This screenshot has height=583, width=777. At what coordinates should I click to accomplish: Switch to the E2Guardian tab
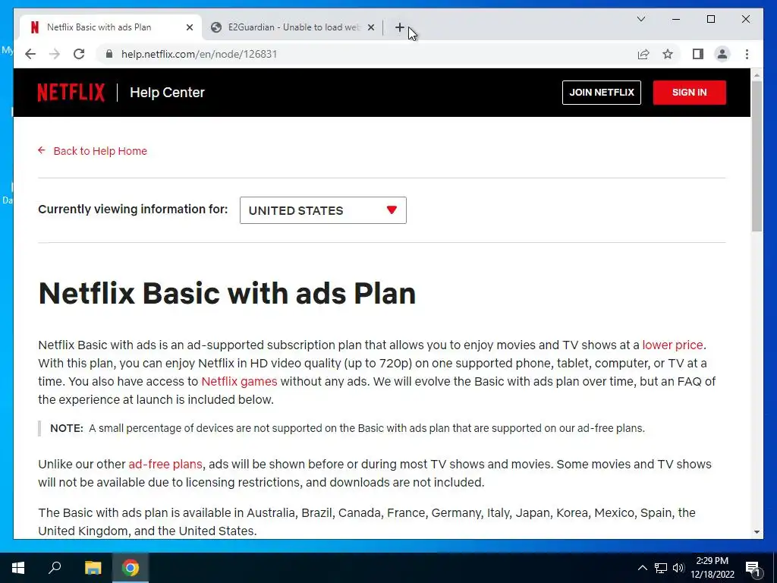click(x=292, y=27)
